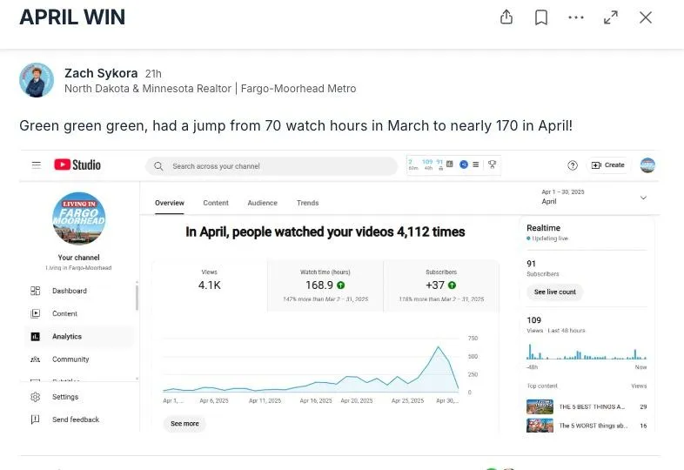
Task: Click the 91 realtime subscribers value
Action: click(x=531, y=264)
